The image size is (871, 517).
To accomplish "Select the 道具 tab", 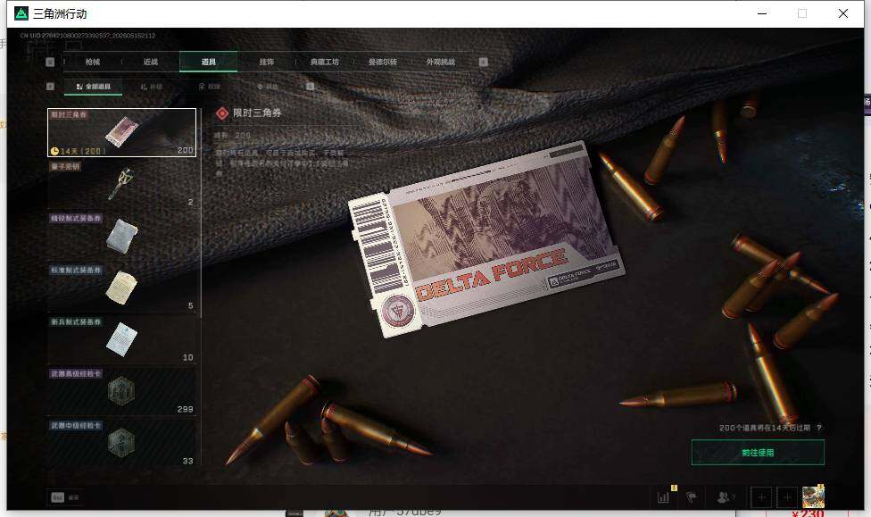I will point(208,62).
